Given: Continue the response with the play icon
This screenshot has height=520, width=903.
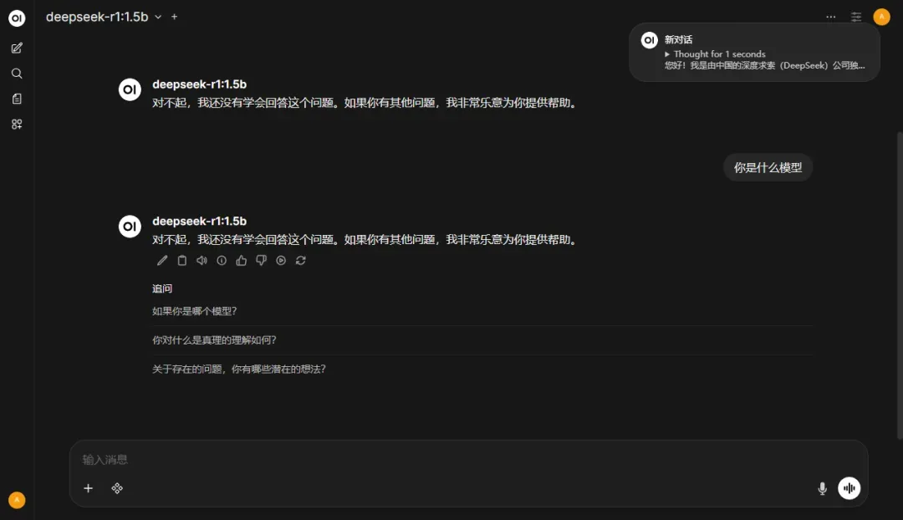Looking at the screenshot, I should (281, 260).
